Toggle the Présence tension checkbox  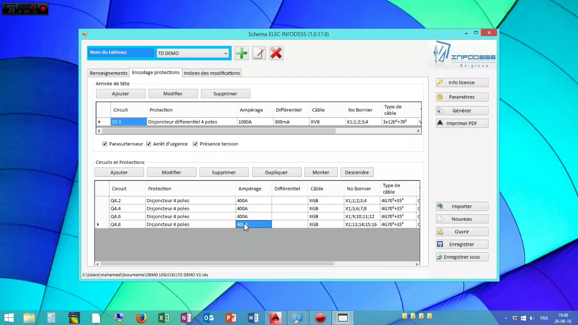[196, 144]
